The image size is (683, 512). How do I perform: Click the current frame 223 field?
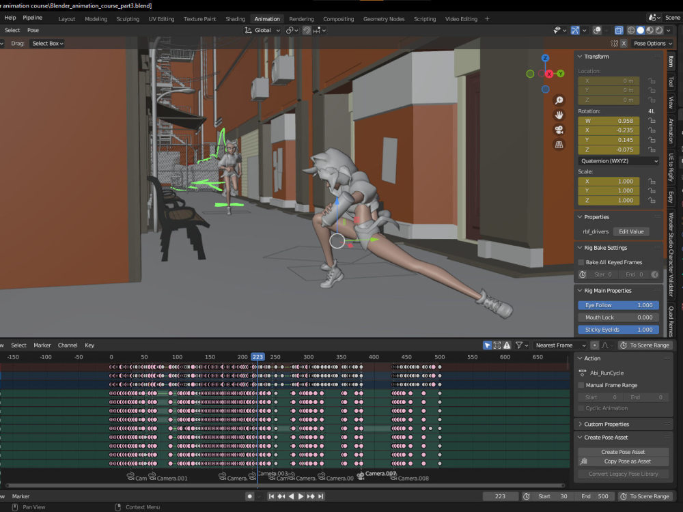coord(501,496)
